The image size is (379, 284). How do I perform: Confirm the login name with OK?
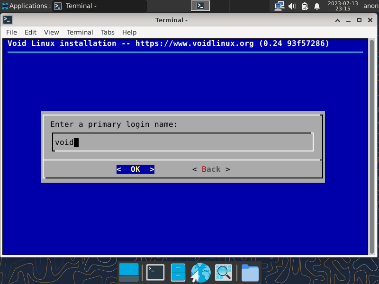135,169
